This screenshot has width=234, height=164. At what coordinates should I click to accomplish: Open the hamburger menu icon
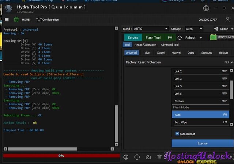point(7,19)
